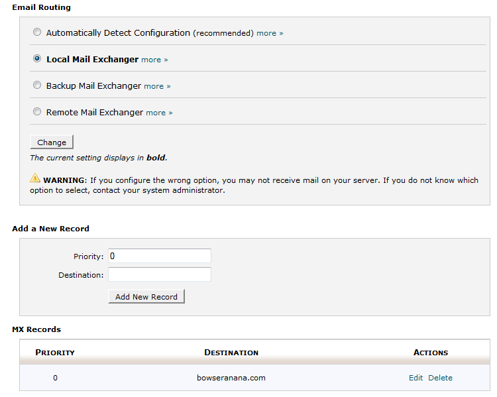The image size is (497, 397).
Task: Edit the bowseranana.com MX record
Action: tap(415, 378)
